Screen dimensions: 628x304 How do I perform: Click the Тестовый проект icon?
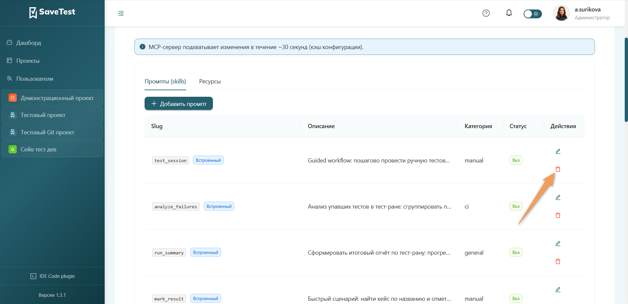coord(12,115)
